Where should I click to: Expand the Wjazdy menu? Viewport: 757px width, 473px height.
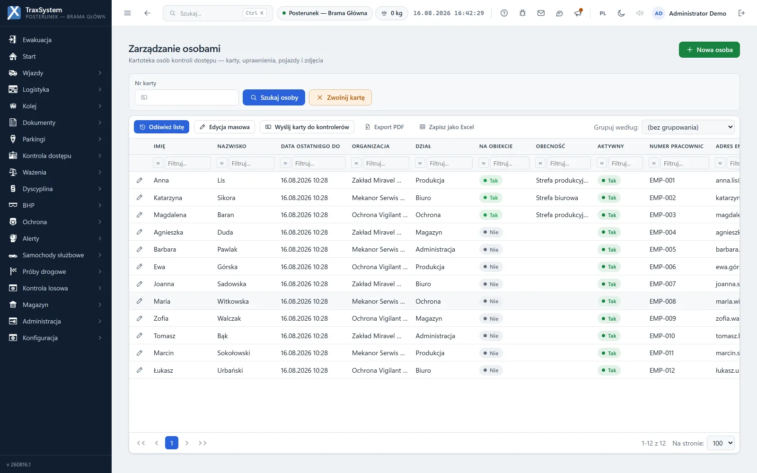click(56, 73)
